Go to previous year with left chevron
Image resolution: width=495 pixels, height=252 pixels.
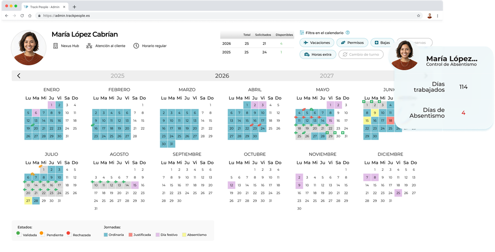pyautogui.click(x=19, y=76)
